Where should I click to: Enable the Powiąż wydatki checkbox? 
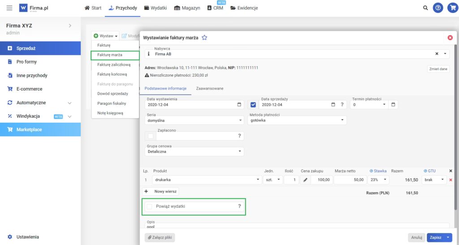(x=149, y=206)
